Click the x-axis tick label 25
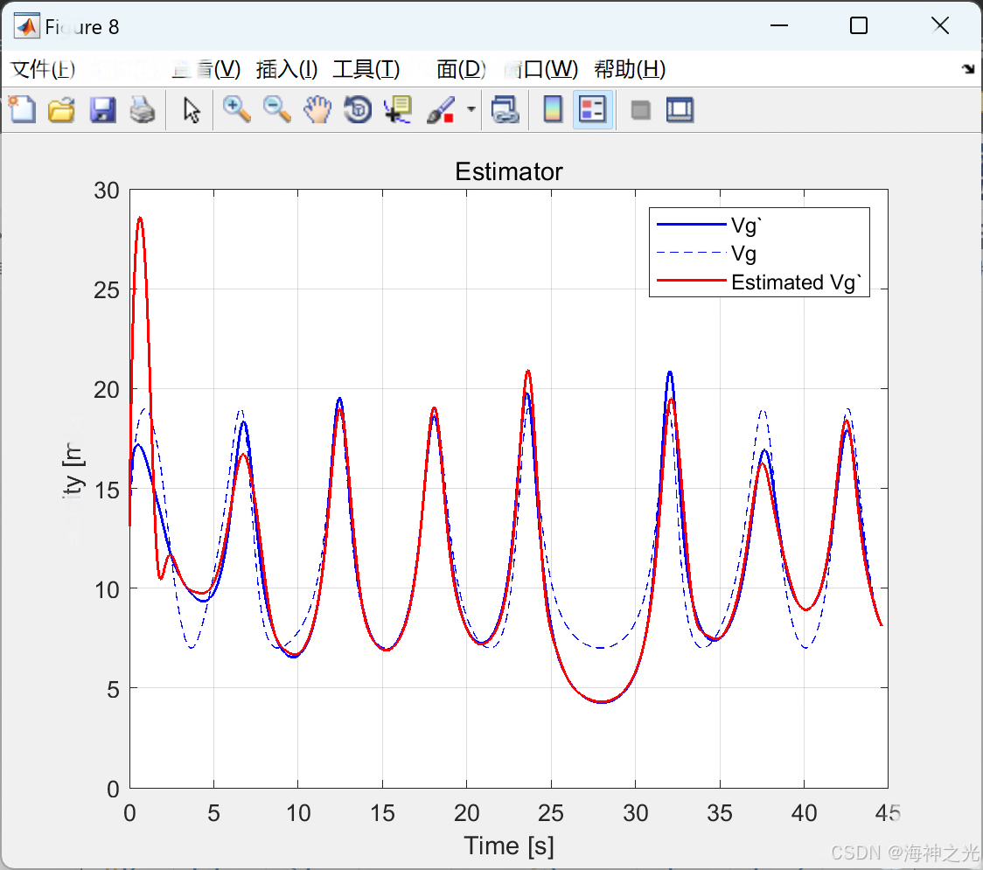This screenshot has width=983, height=870. (x=551, y=813)
